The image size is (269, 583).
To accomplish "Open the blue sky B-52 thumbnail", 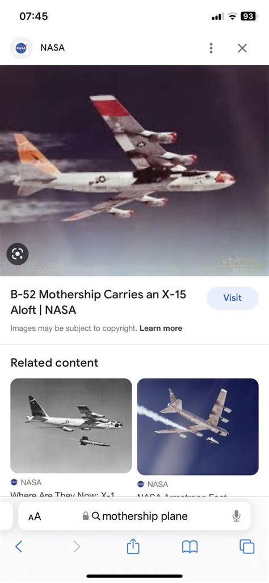I will [197, 427].
